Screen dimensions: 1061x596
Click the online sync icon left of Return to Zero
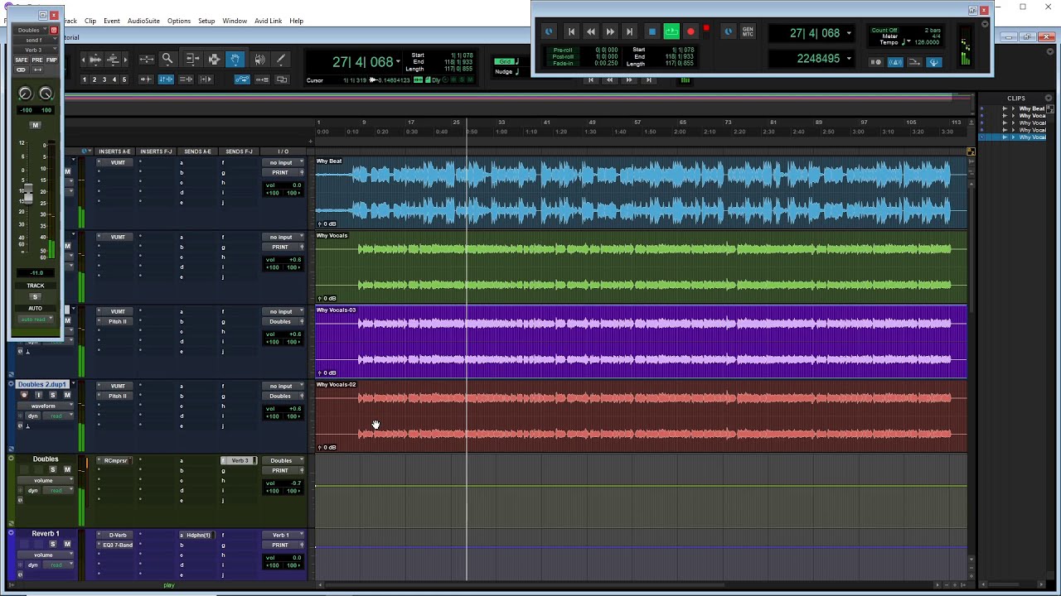point(548,31)
